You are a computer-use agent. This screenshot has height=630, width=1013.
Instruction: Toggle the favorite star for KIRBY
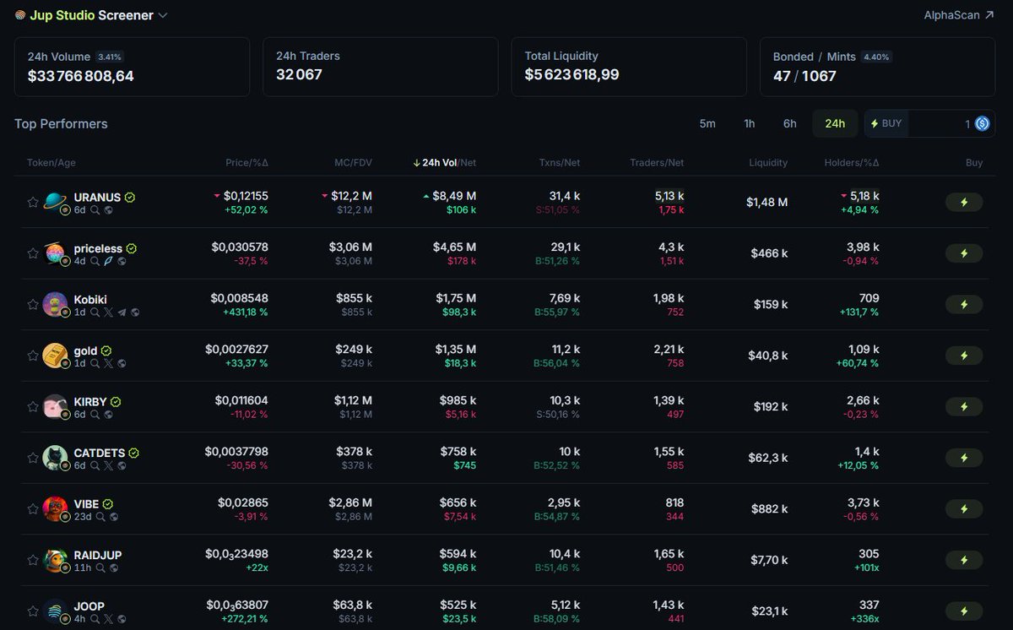point(33,407)
